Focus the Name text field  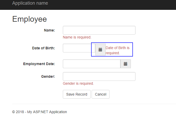pyautogui.click(x=99, y=30)
